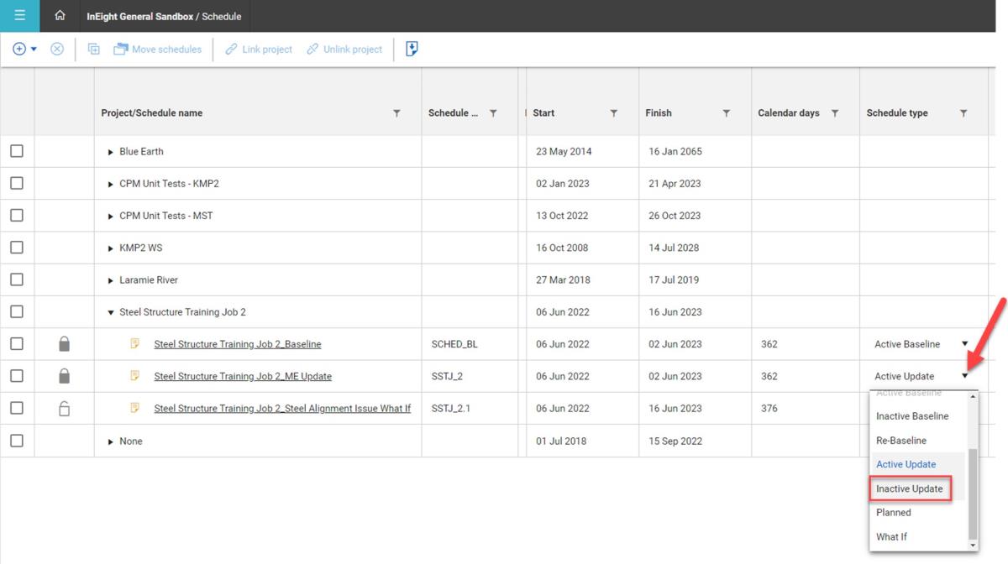This screenshot has height=564, width=1008.
Task: Click the Move schedules button
Action: pyautogui.click(x=158, y=50)
